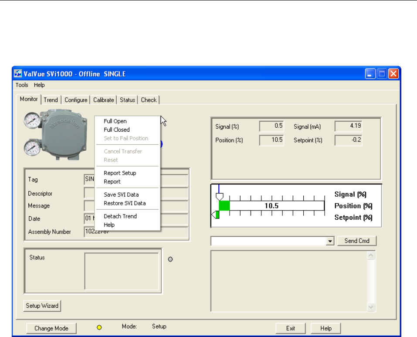The height and width of the screenshot is (337, 417).
Task: Choose Full Closed from context menu
Action: coord(128,130)
